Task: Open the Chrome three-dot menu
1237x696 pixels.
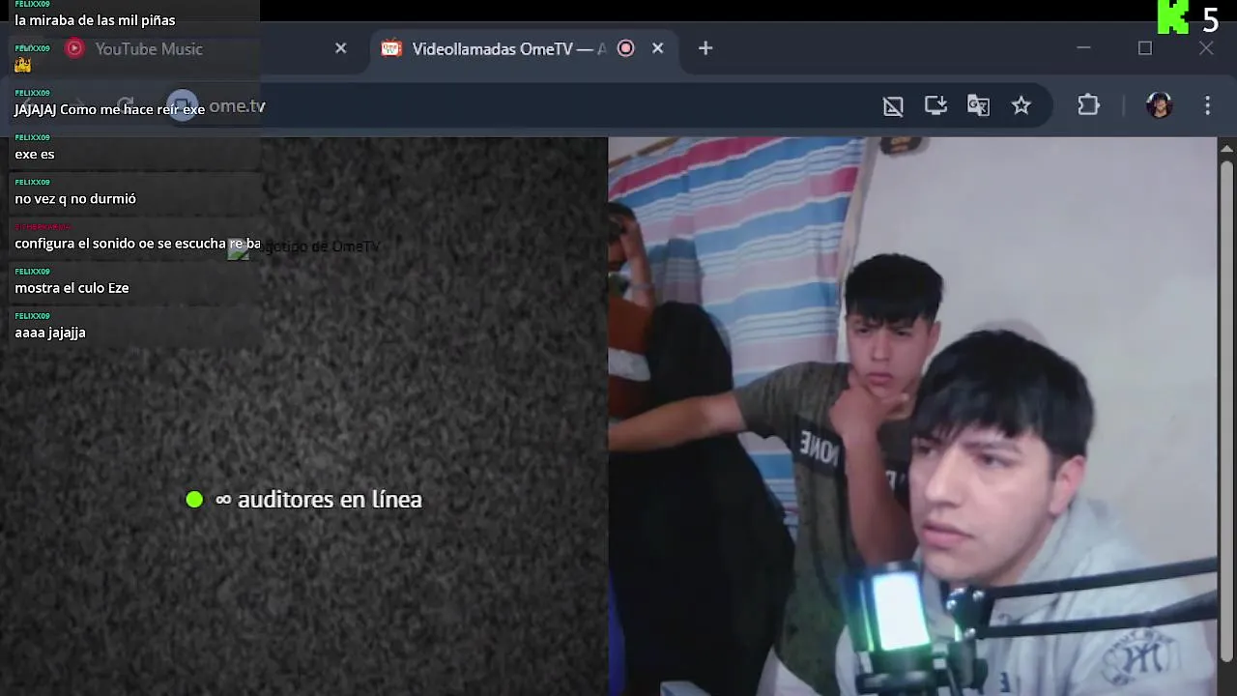Action: (1207, 106)
